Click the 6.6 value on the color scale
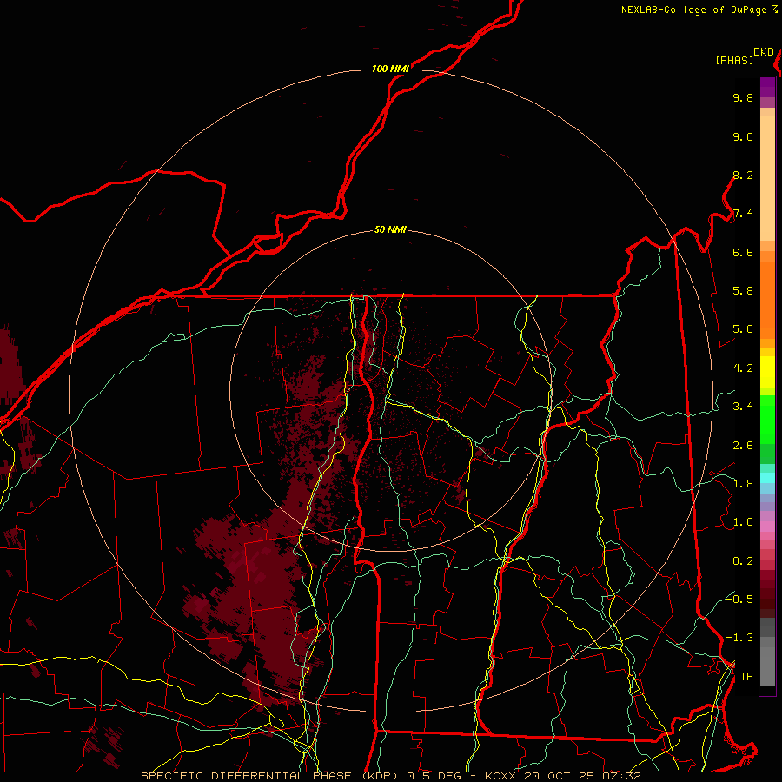Image resolution: width=782 pixels, height=782 pixels. (743, 252)
